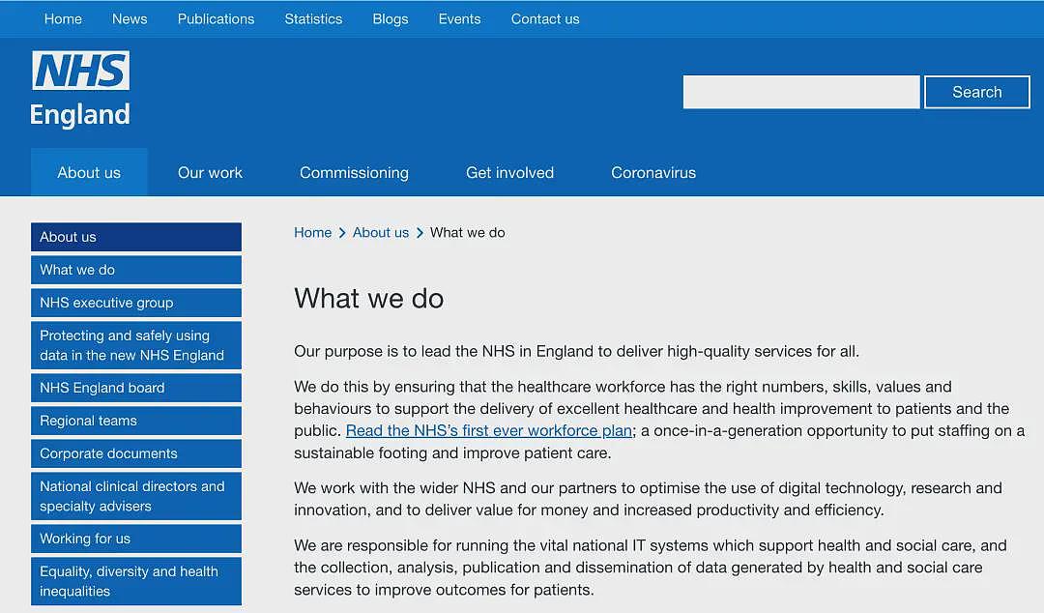Open the Get involved tab
The height and width of the screenshot is (613, 1044).
509,172
